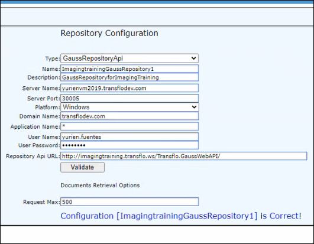Click into the Description text field
The width and height of the screenshot is (314, 244).
(x=130, y=77)
